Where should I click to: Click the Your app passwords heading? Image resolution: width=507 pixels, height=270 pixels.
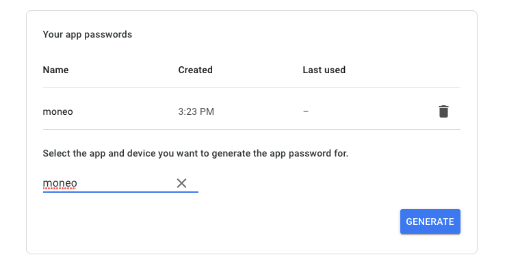[88, 34]
